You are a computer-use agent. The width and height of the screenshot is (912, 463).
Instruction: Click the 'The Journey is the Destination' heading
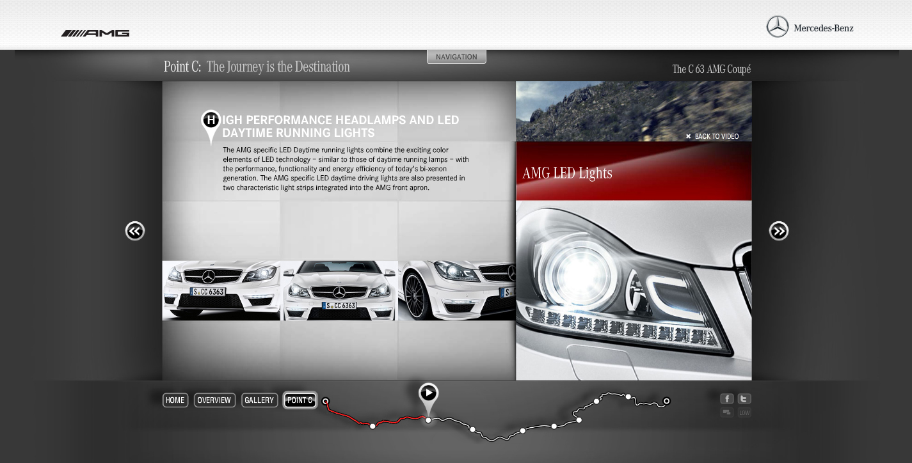278,67
